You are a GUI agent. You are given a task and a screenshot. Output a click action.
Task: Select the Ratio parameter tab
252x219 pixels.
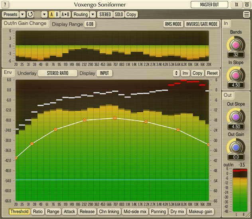coord(38,211)
